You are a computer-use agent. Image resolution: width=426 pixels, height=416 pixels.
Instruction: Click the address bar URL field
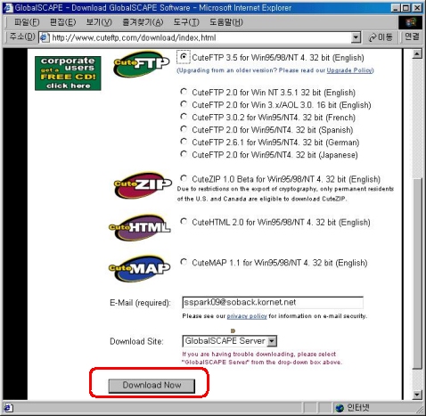201,37
